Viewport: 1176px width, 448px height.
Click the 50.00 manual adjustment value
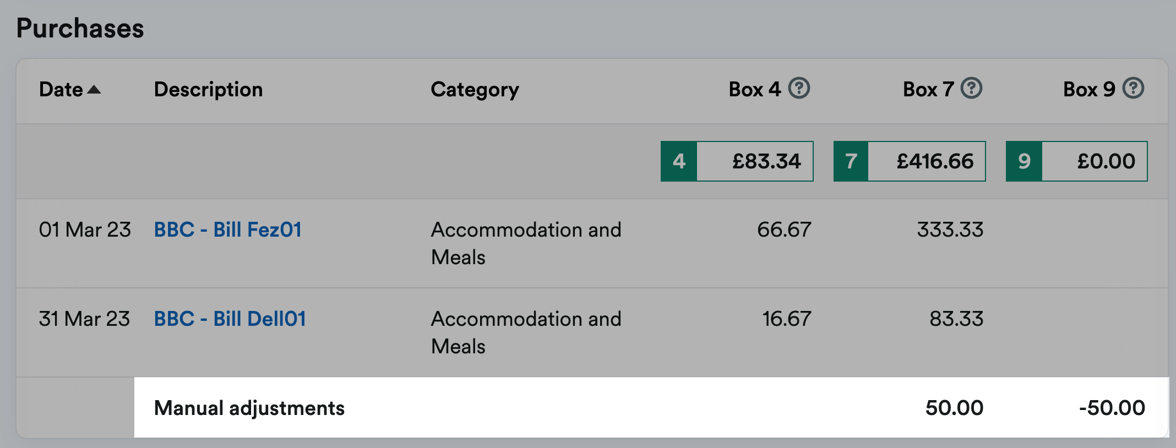pyautogui.click(x=954, y=408)
